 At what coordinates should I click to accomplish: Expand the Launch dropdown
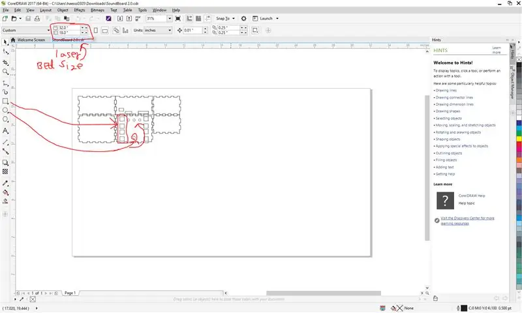pyautogui.click(x=277, y=19)
